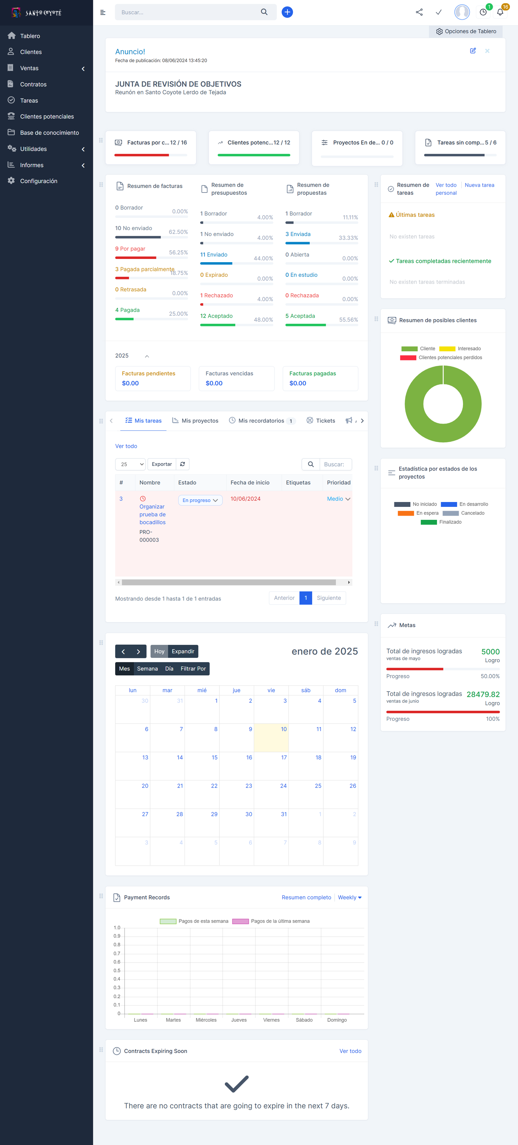
Task: Edit the announcement with the pencil icon
Action: [x=473, y=51]
